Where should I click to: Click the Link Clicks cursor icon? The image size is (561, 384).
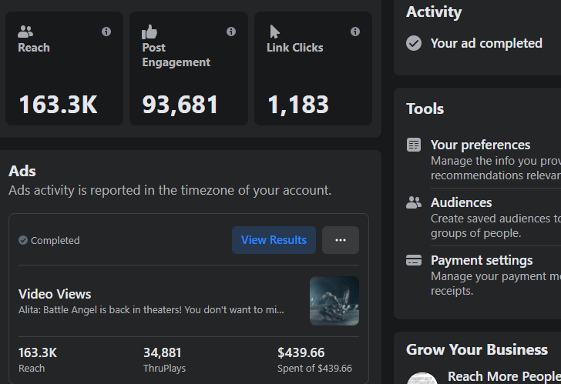[274, 32]
